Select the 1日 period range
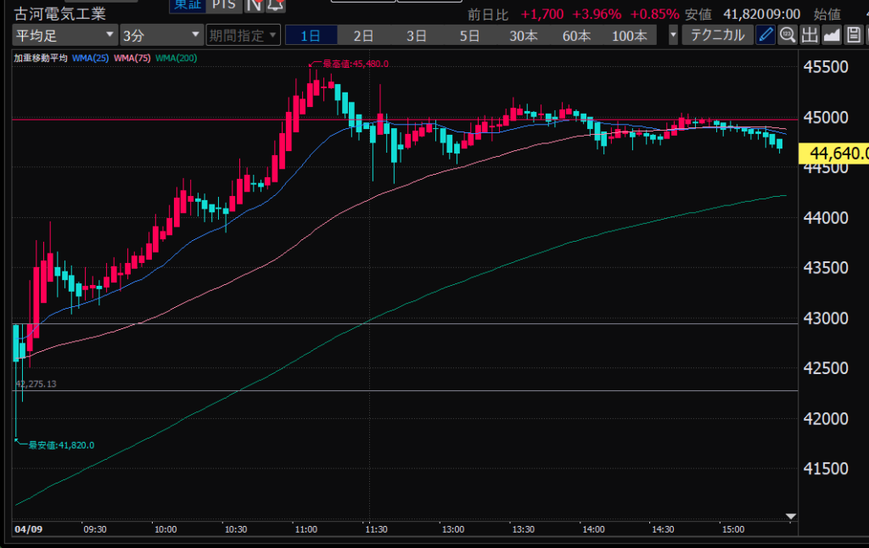This screenshot has width=869, height=548. (x=311, y=36)
